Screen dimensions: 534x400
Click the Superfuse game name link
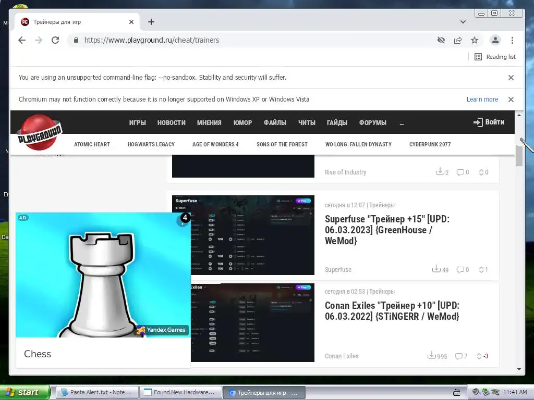coord(338,269)
